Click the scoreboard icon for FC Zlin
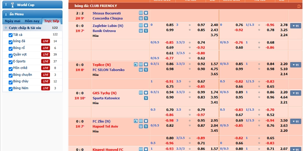 tap(141, 121)
